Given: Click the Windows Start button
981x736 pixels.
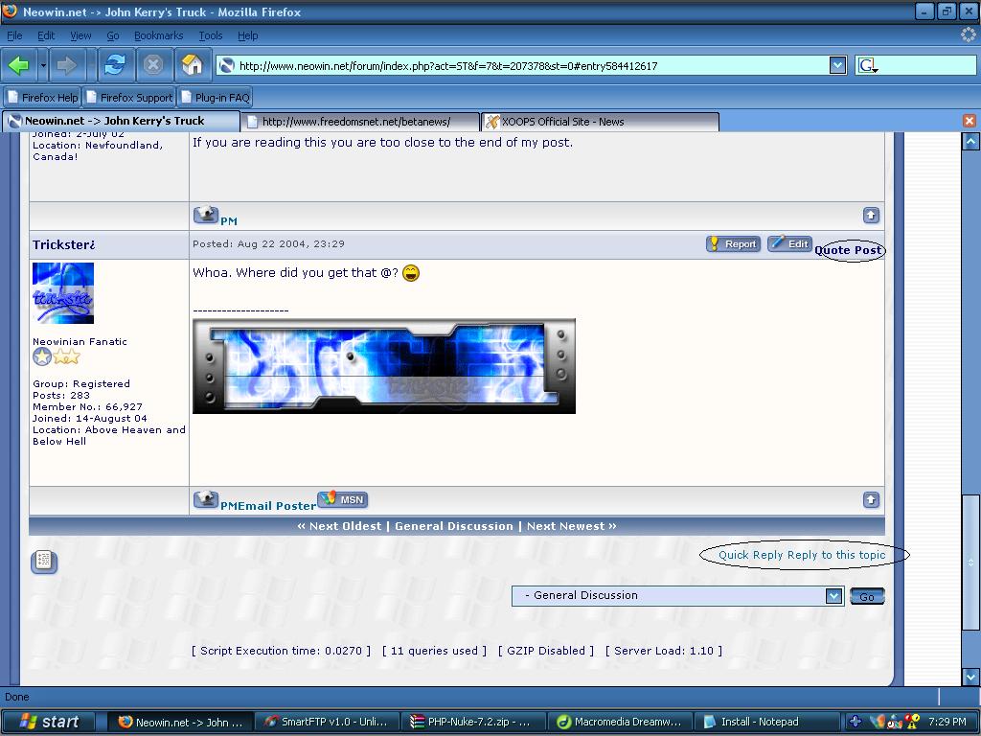Looking at the screenshot, I should coord(49,722).
